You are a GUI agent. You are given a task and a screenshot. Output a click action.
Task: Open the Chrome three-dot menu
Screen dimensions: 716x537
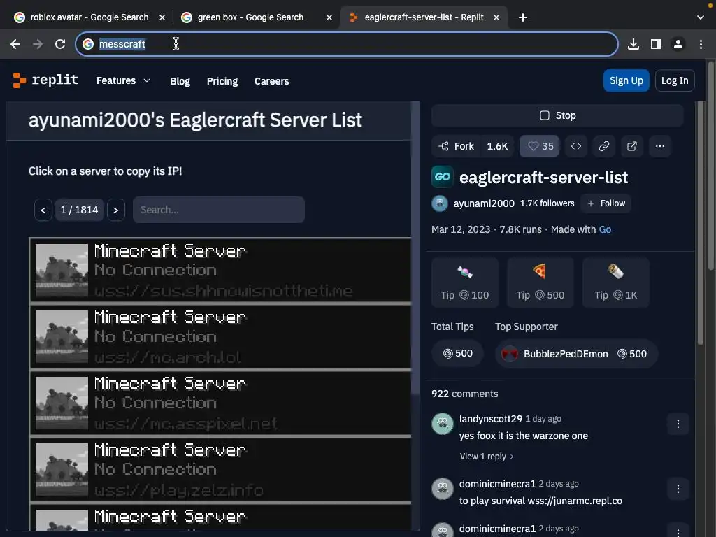tap(701, 44)
